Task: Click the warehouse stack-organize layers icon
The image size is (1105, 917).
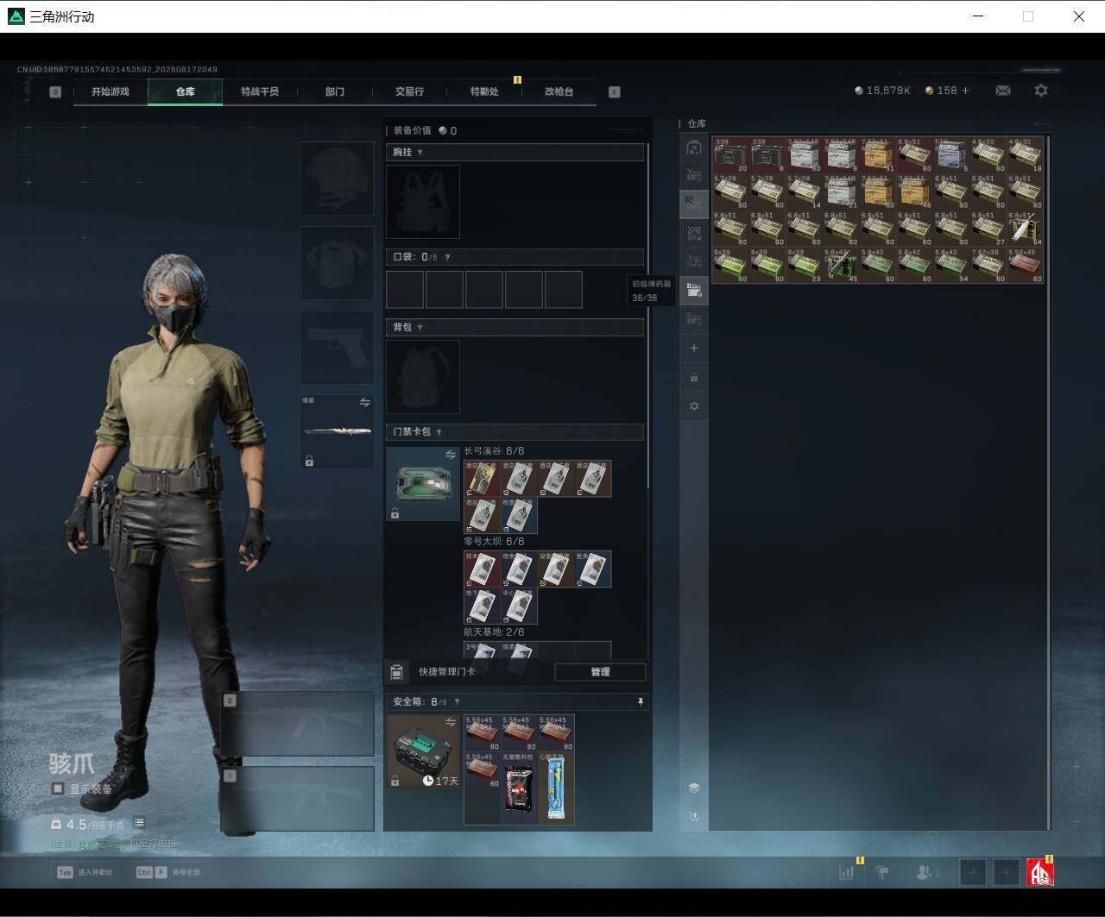Action: tap(693, 788)
